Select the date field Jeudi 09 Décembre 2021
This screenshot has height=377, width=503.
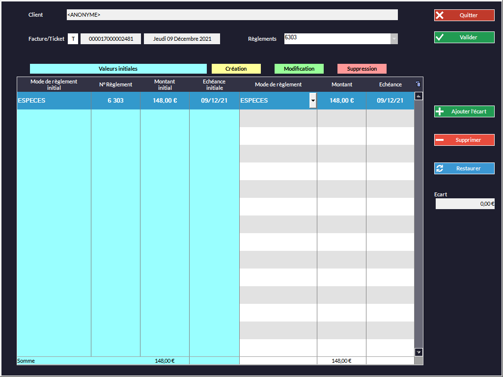coord(182,39)
